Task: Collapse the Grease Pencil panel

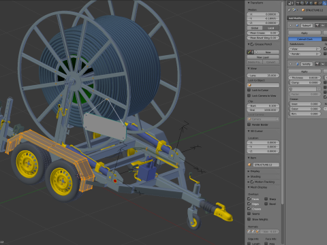Action: coord(249,44)
